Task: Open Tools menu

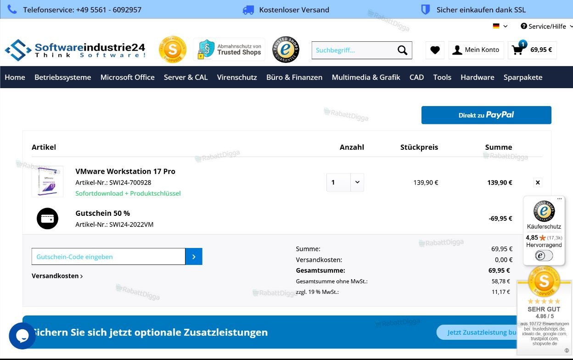Action: pos(442,77)
